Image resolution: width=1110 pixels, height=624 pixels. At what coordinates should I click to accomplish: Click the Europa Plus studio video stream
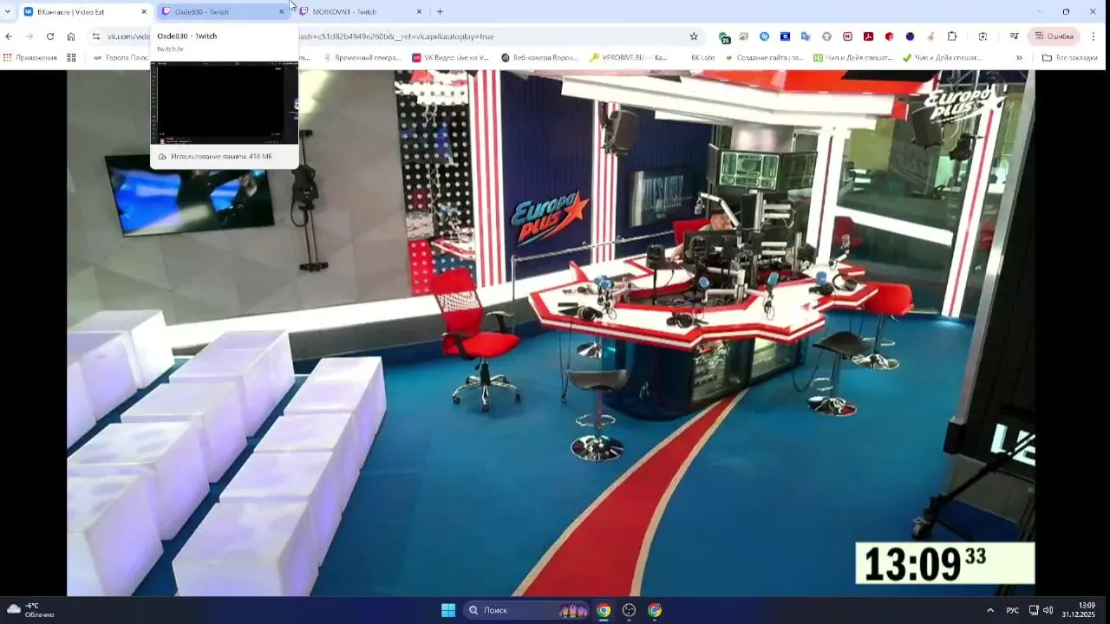(x=551, y=333)
